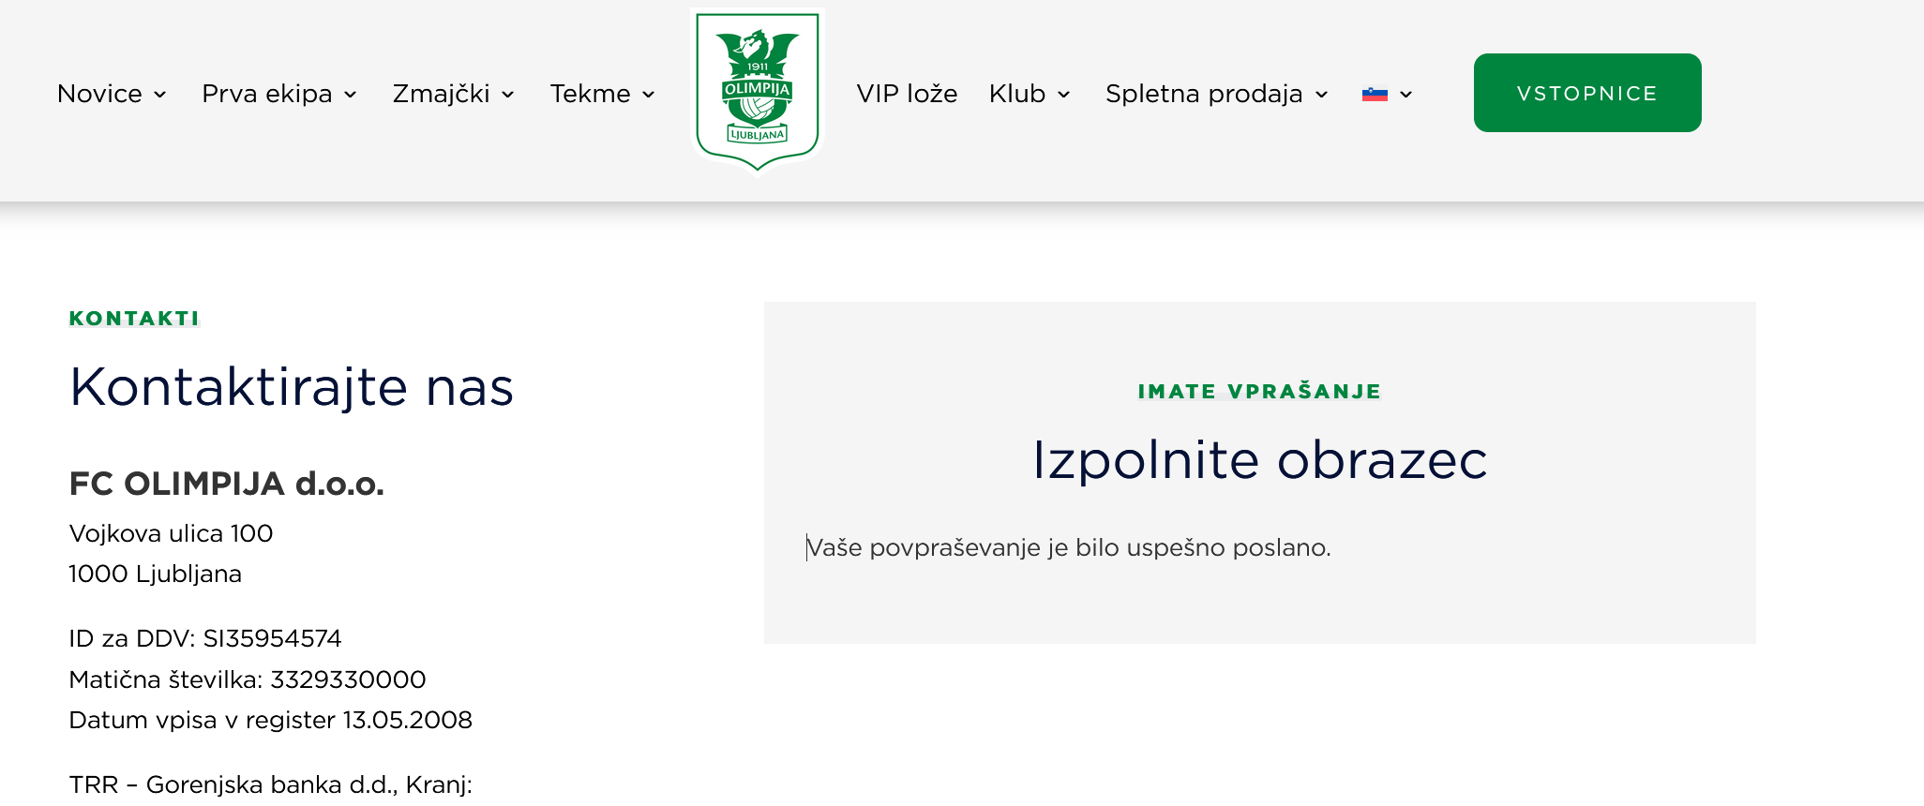Click the Kontaktirajte nas heading

click(x=292, y=387)
